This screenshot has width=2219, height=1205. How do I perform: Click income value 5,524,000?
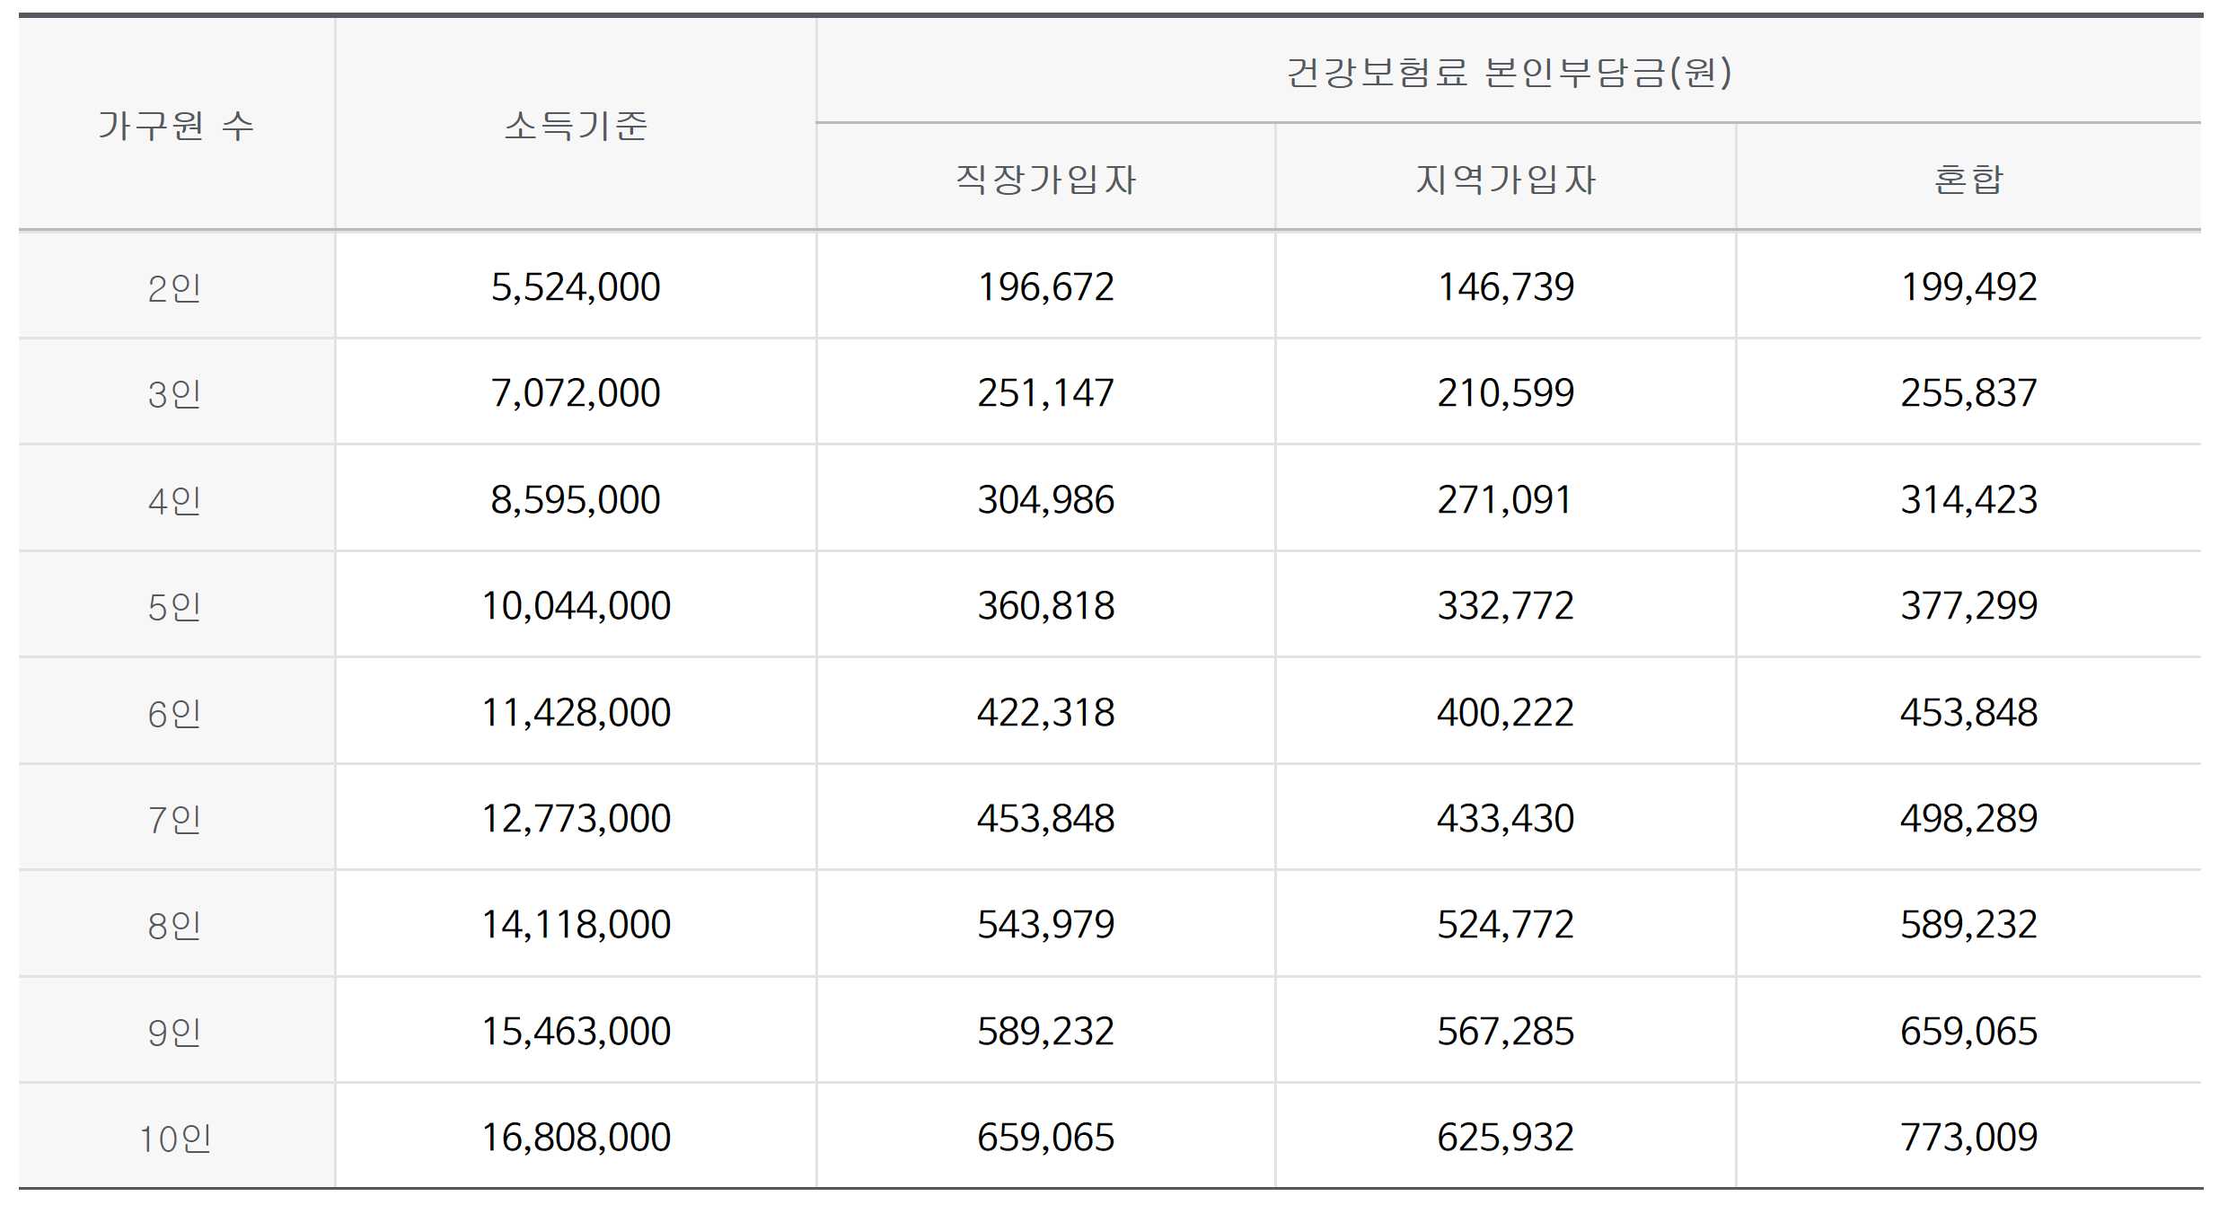[x=576, y=287]
